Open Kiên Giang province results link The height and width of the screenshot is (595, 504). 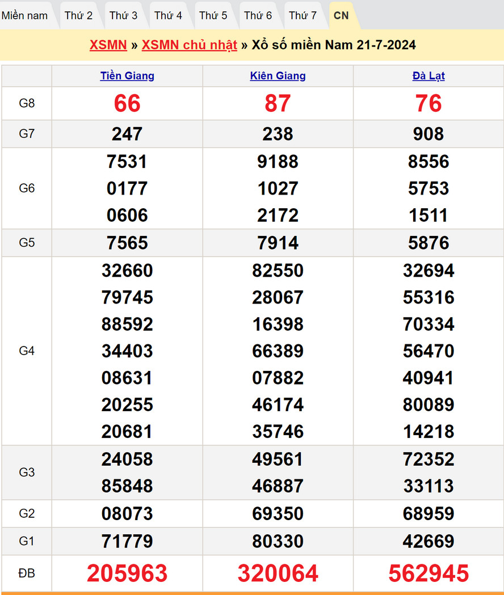click(x=278, y=76)
